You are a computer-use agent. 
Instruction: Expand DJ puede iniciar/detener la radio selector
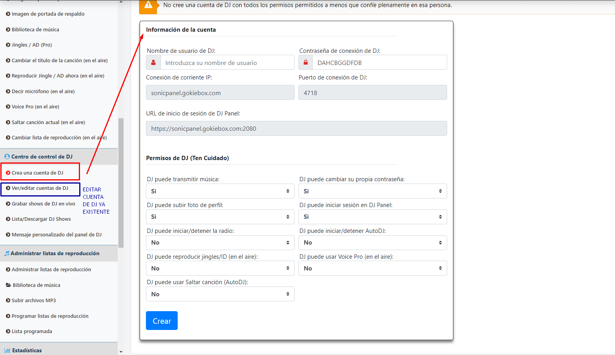click(220, 243)
